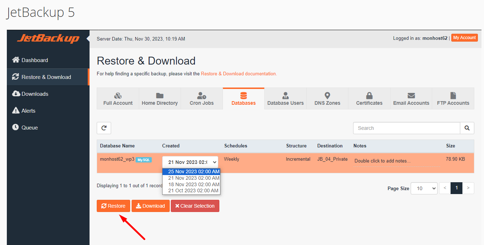This screenshot has width=484, height=245.
Task: Click the Structure column header
Action: [296, 146]
